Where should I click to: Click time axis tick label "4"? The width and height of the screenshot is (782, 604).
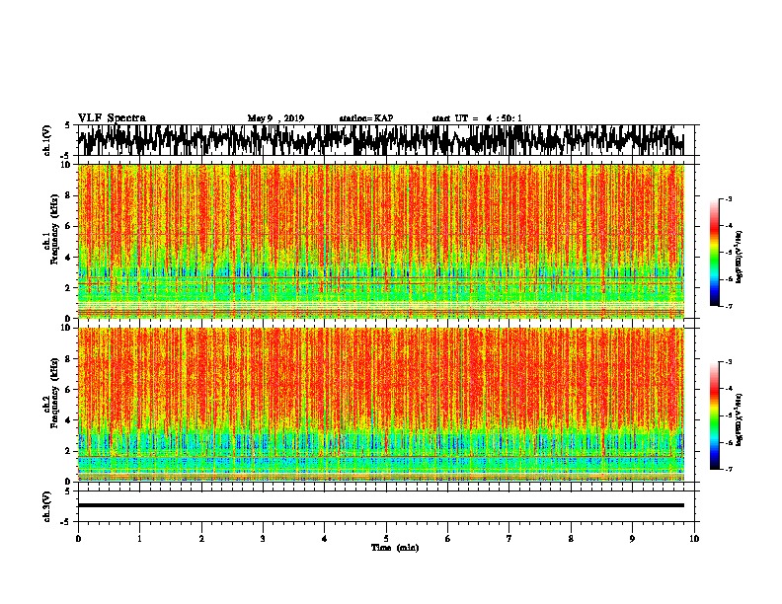[324, 539]
